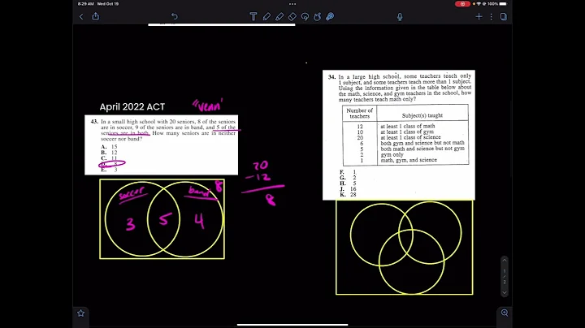Click page scroller up chevron
Image resolution: width=585 pixels, height=328 pixels.
pos(504,260)
